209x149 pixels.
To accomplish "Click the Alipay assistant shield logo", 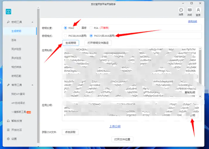I will coord(8,12).
